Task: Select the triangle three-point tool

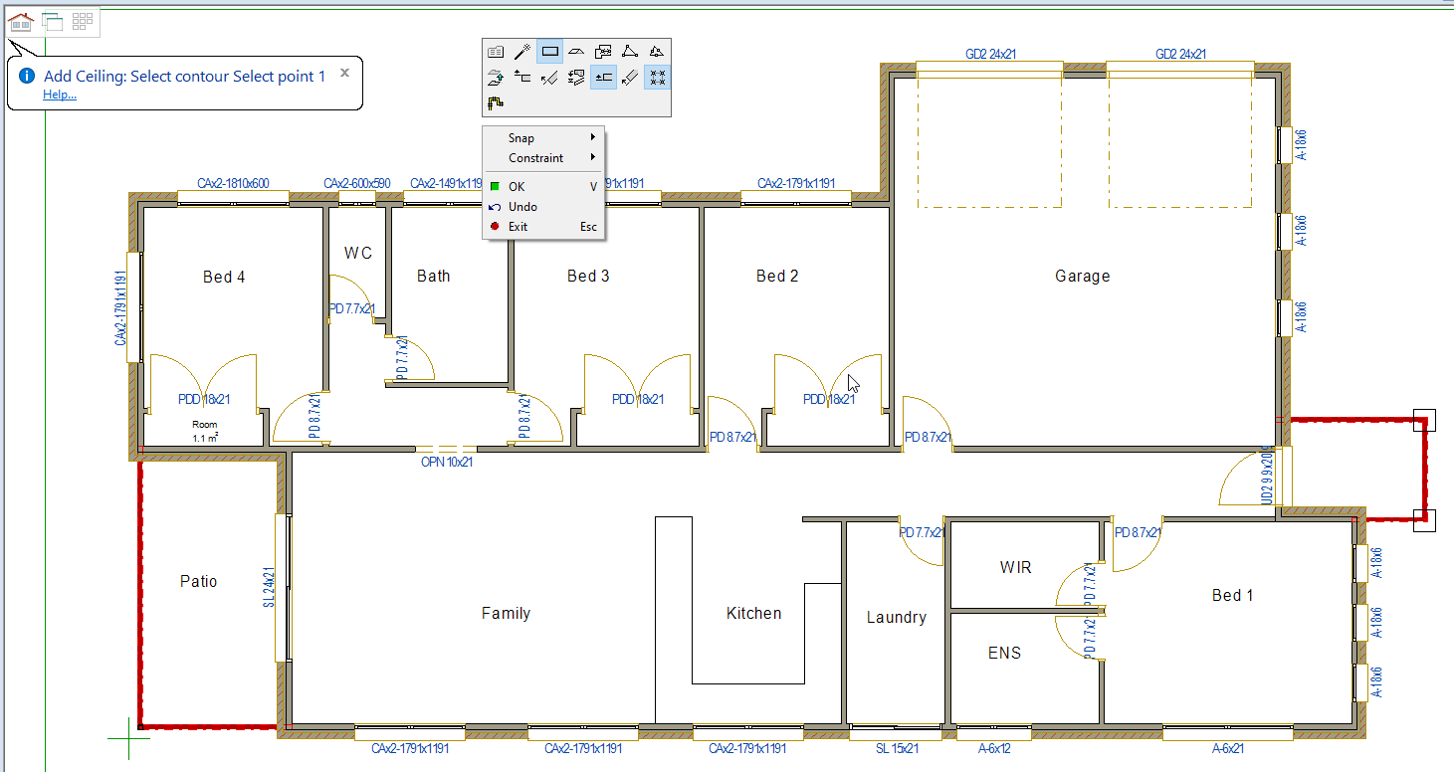Action: 630,52
